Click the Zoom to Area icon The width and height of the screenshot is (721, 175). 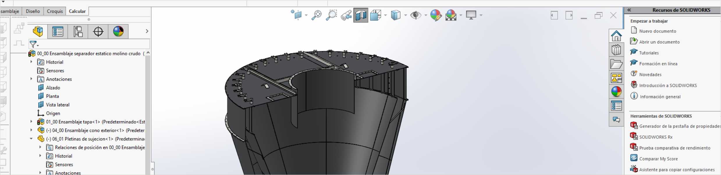[331, 15]
